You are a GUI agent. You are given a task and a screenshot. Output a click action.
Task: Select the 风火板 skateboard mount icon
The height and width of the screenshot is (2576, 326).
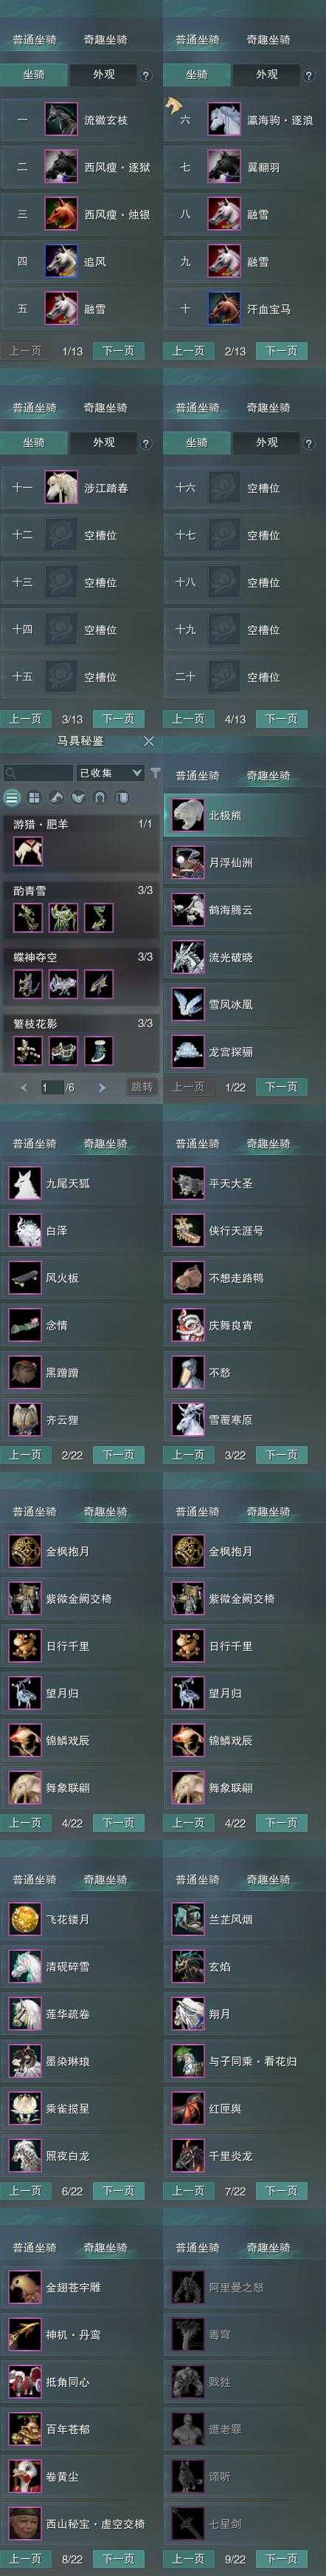tap(25, 1278)
